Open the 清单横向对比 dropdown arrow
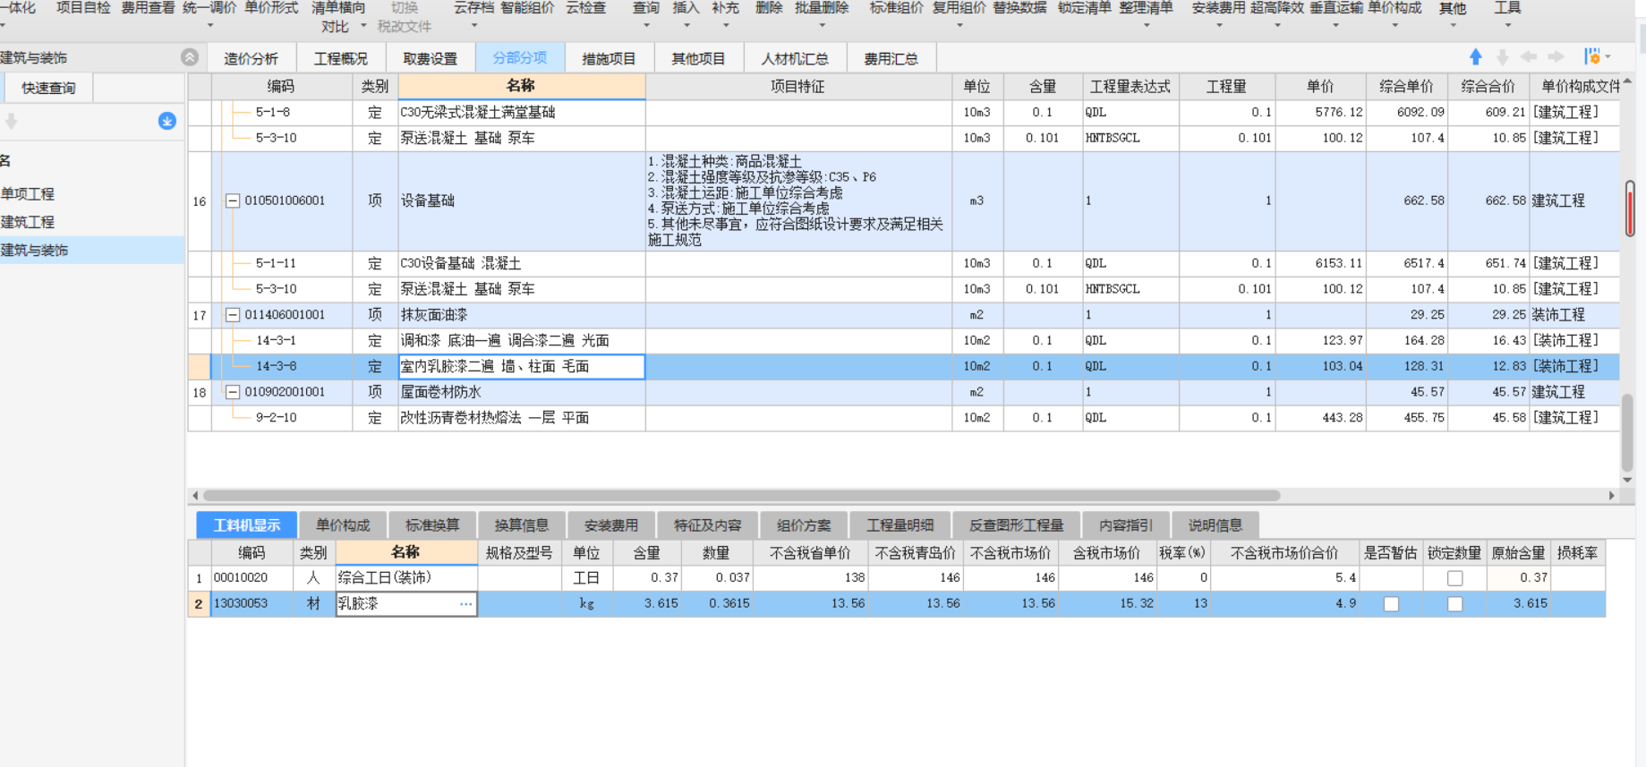This screenshot has width=1646, height=767. [x=363, y=26]
